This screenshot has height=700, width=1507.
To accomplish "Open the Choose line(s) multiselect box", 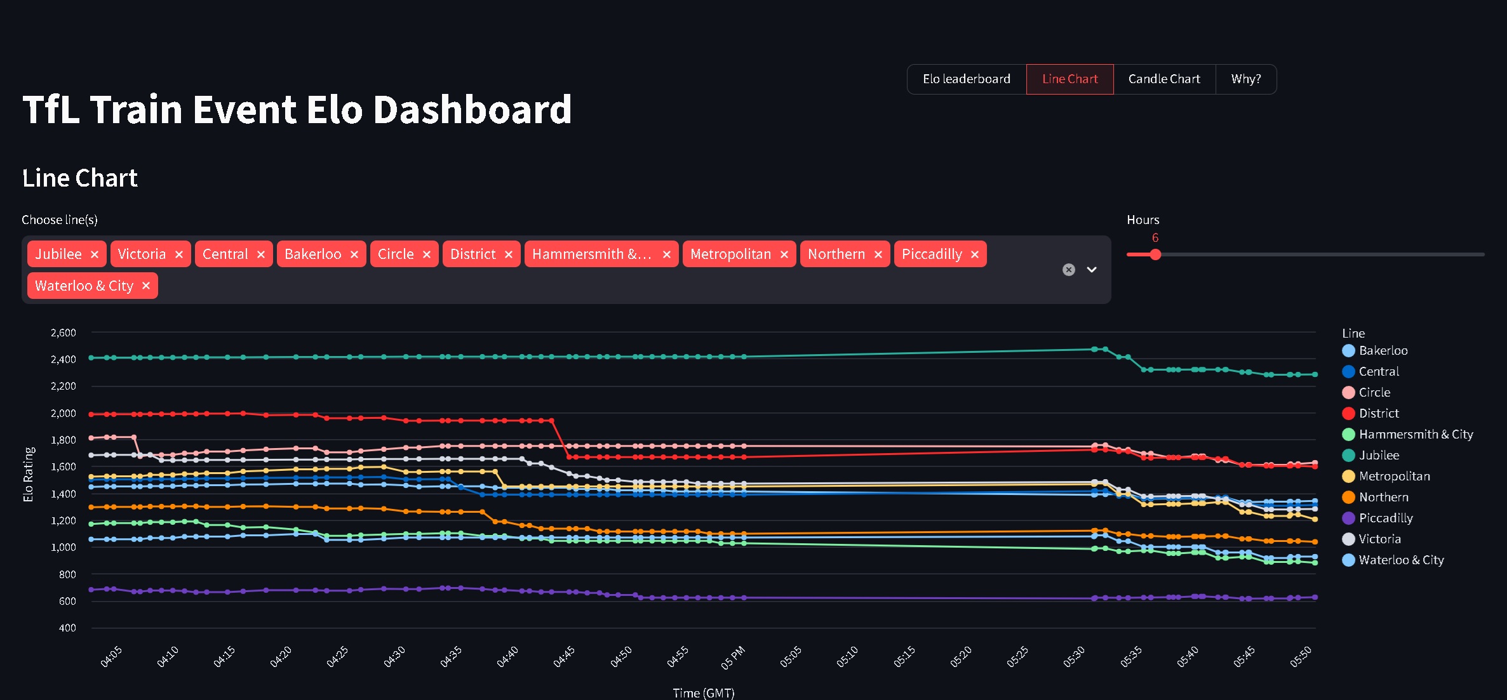I will [572, 286].
